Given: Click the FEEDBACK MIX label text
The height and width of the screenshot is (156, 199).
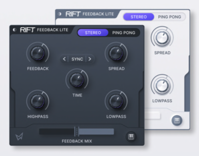Looking at the screenshot, I should (x=77, y=141).
